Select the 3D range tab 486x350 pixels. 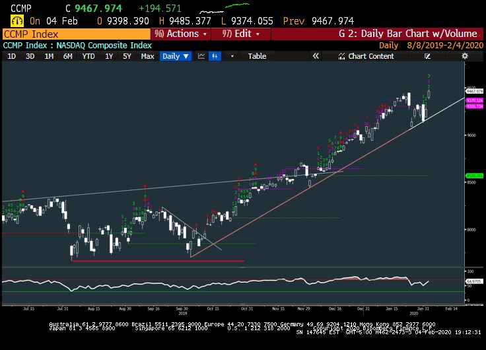[30, 56]
